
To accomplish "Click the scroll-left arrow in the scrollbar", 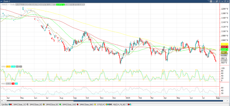I will point(5,101).
